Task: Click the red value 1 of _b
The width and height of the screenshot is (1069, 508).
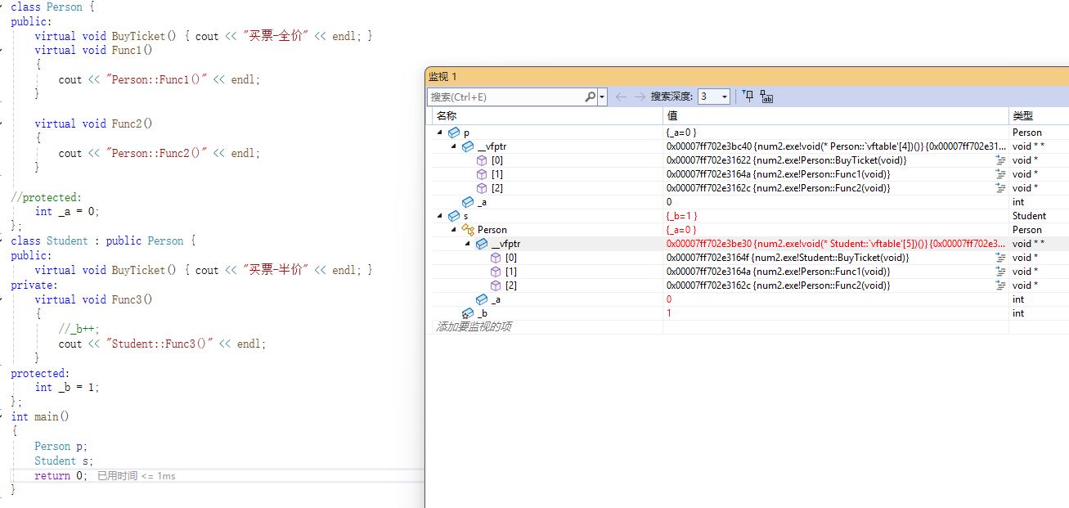Action: (x=669, y=313)
